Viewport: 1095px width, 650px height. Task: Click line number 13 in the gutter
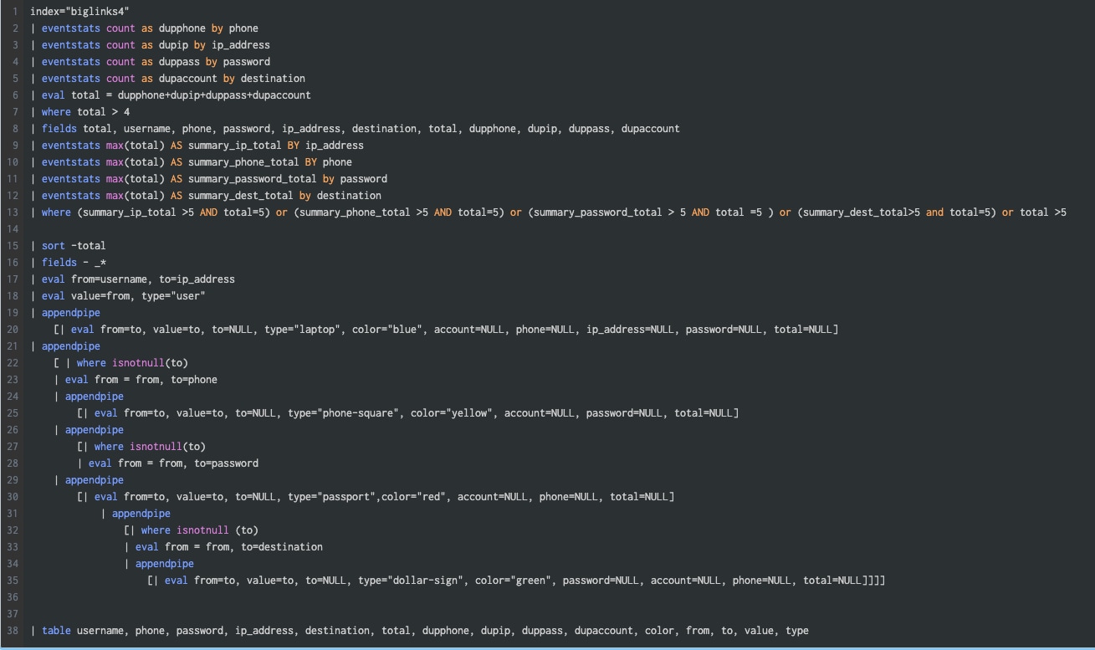point(15,212)
